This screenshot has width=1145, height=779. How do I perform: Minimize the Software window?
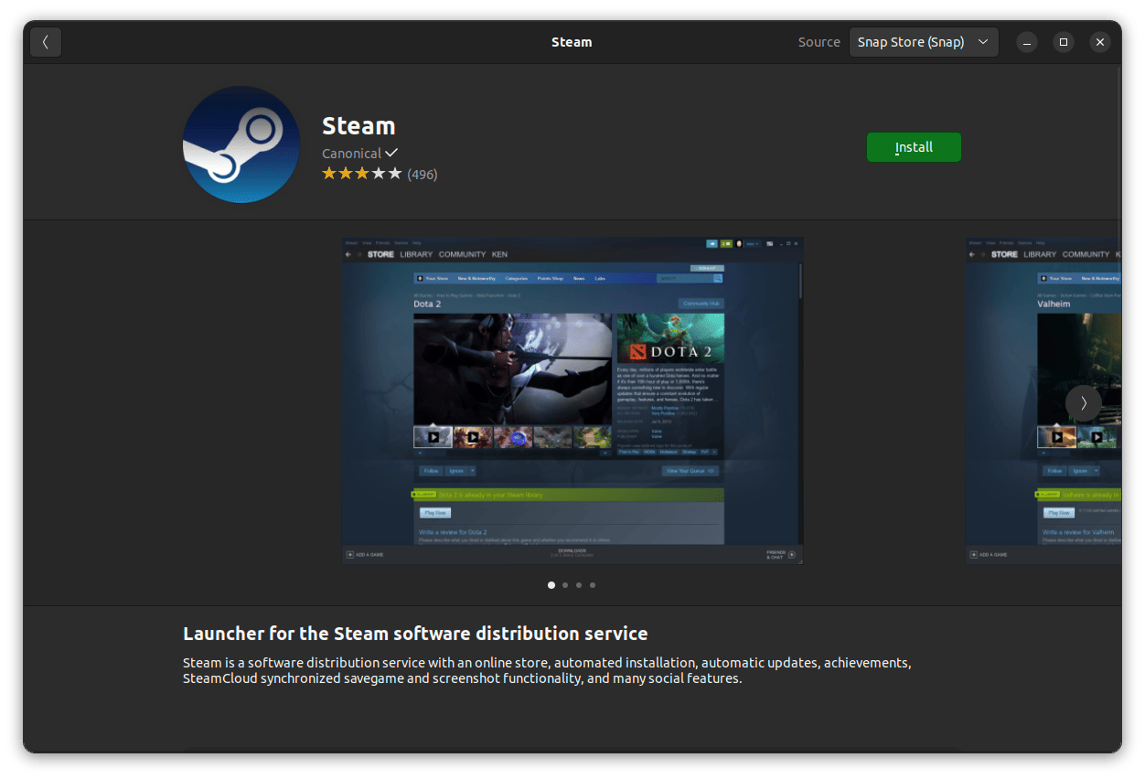(x=1027, y=42)
